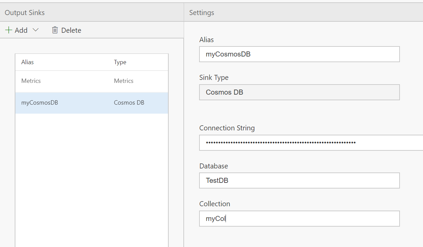Focus the Database field with TestDB

point(299,180)
